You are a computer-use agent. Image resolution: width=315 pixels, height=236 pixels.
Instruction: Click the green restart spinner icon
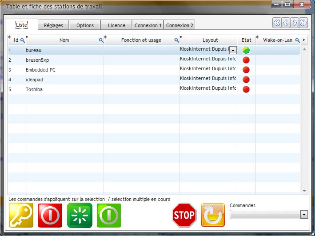[x=80, y=216]
